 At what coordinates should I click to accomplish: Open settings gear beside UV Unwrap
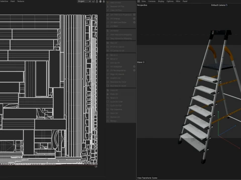pos(134,18)
